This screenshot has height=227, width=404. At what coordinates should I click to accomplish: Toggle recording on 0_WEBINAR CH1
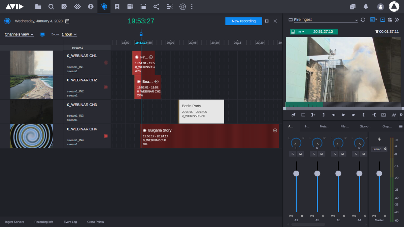coord(106,62)
